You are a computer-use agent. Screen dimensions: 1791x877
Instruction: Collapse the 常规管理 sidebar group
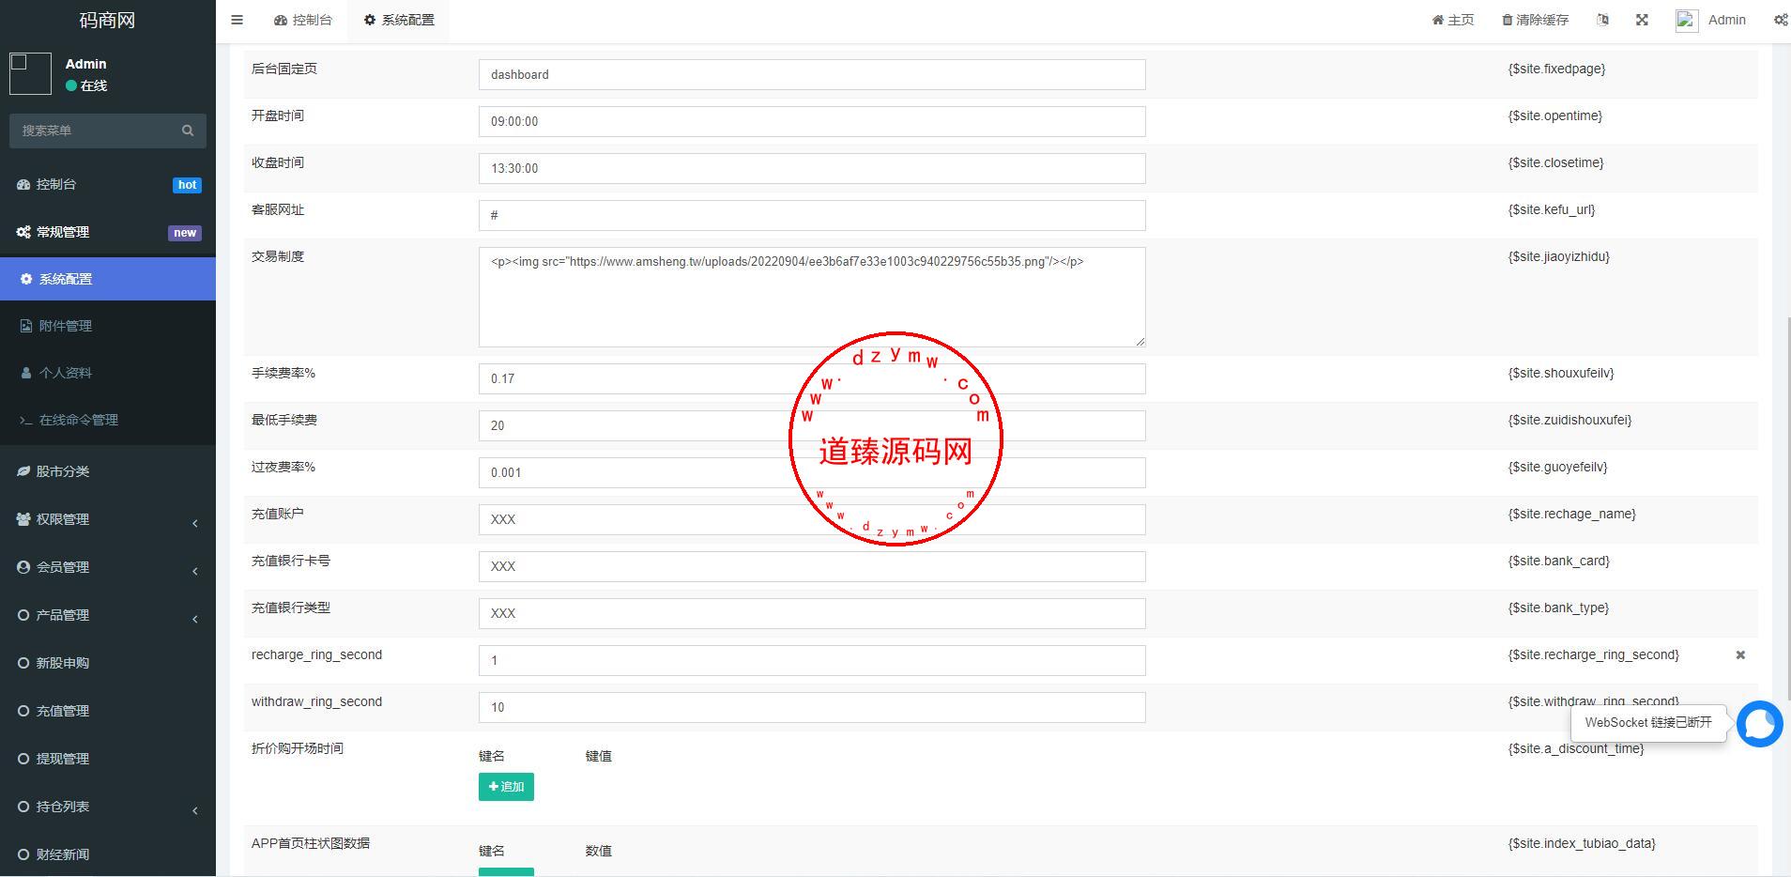(x=108, y=232)
